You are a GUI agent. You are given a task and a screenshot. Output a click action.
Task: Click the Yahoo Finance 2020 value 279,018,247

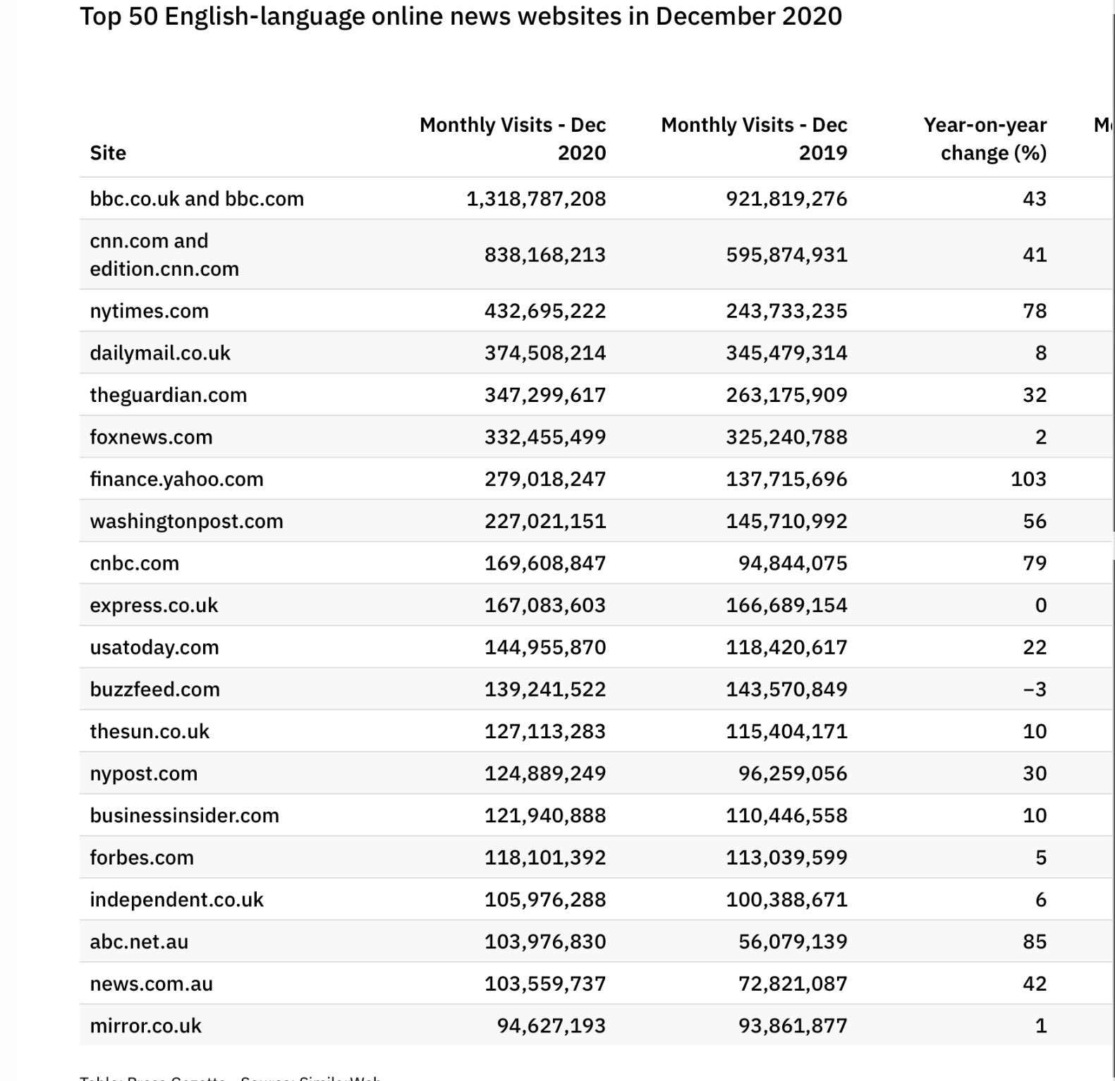(545, 480)
